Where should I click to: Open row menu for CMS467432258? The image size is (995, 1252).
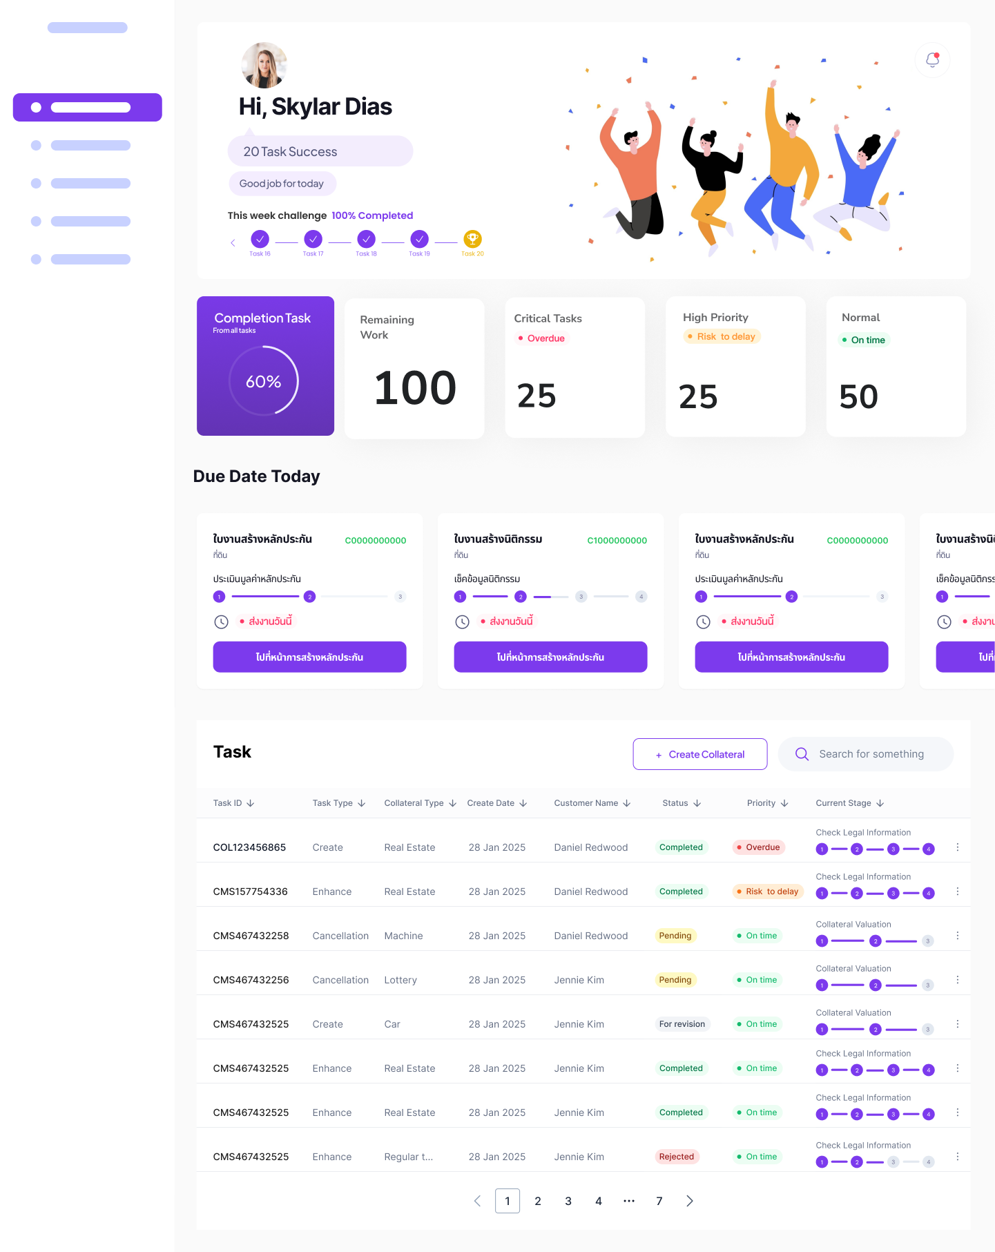(x=958, y=936)
